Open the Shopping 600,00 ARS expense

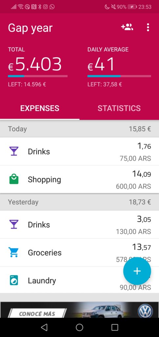[x=79, y=179]
